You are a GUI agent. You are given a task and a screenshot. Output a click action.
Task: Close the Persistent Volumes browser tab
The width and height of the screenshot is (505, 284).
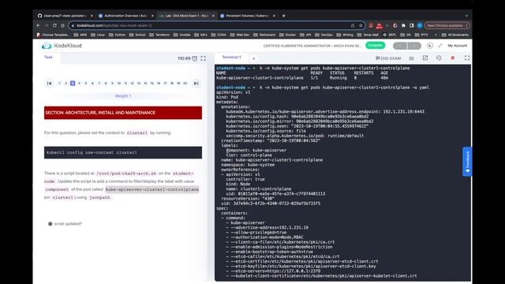pyautogui.click(x=274, y=16)
